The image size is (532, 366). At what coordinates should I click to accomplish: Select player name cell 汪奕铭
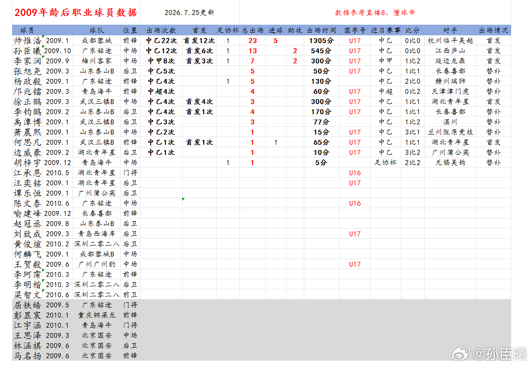pyautogui.click(x=28, y=183)
